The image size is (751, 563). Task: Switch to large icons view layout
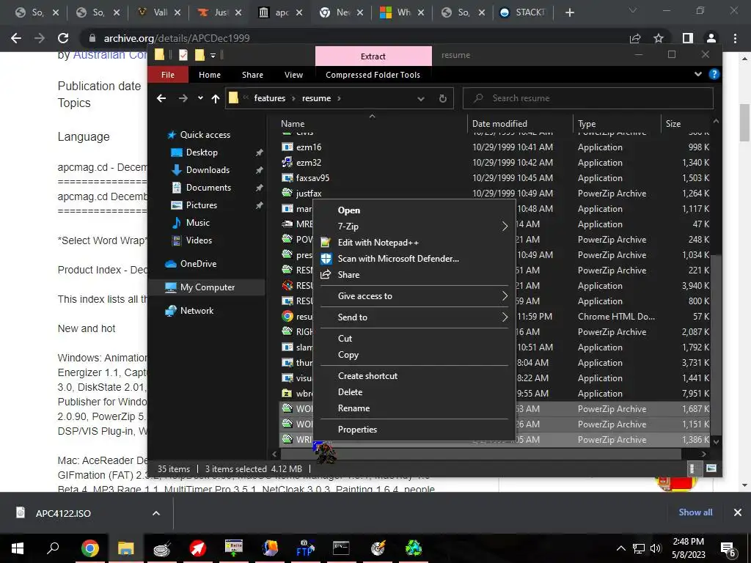[x=711, y=468]
